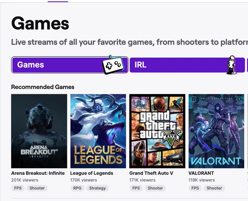Select FPS tag under VALORANT
The height and width of the screenshot is (201, 248).
coord(195,188)
